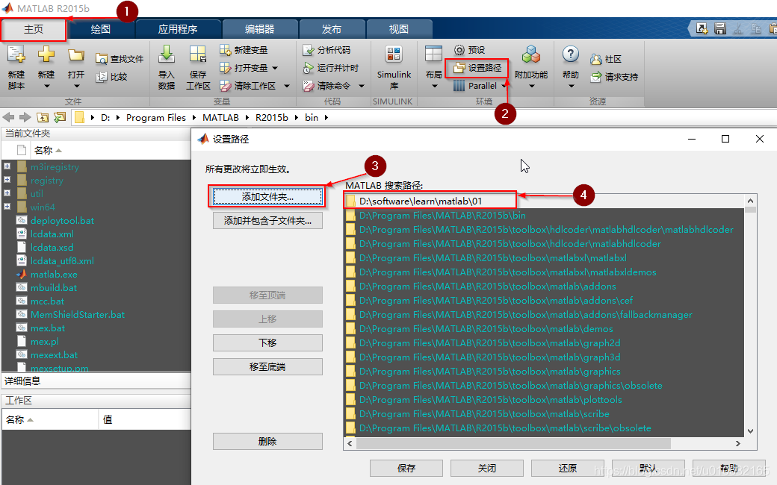Select lcdata_utf8.xml in the file list
Image resolution: width=777 pixels, height=485 pixels.
click(62, 261)
